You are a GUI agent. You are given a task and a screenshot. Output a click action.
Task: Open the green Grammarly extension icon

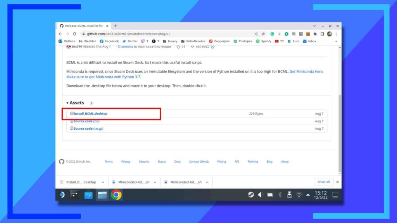point(272,34)
